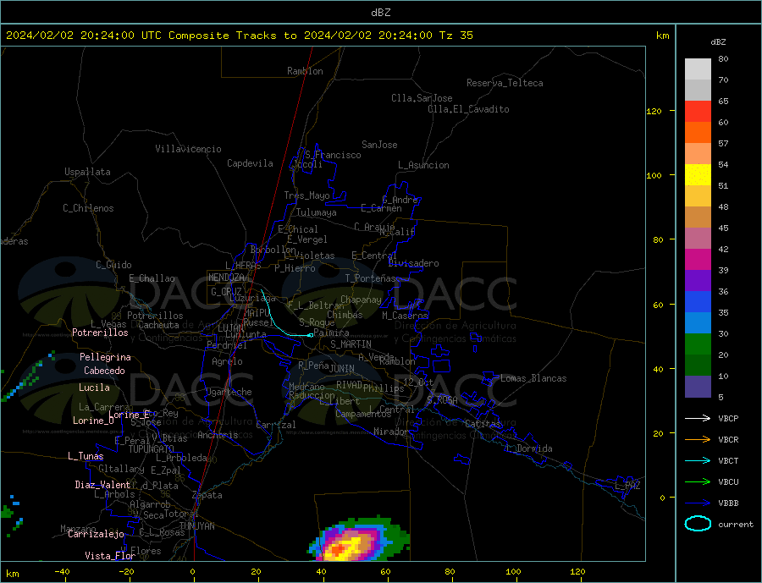Click the Composite Tracks timestamp header text
The width and height of the screenshot is (762, 583).
[x=239, y=36]
